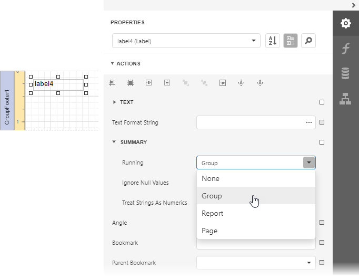Sort properties alphabetically with the A-Z button
This screenshot has width=359, height=277.
coord(272,41)
